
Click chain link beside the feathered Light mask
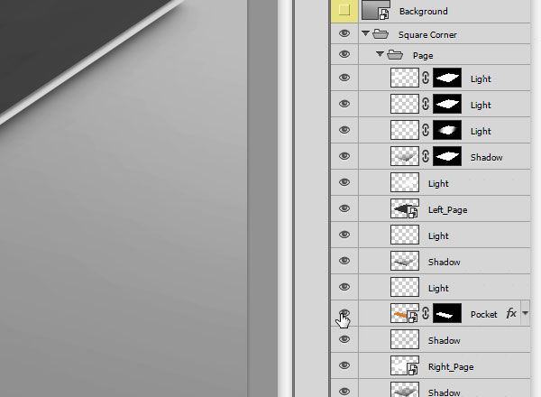pyautogui.click(x=426, y=130)
